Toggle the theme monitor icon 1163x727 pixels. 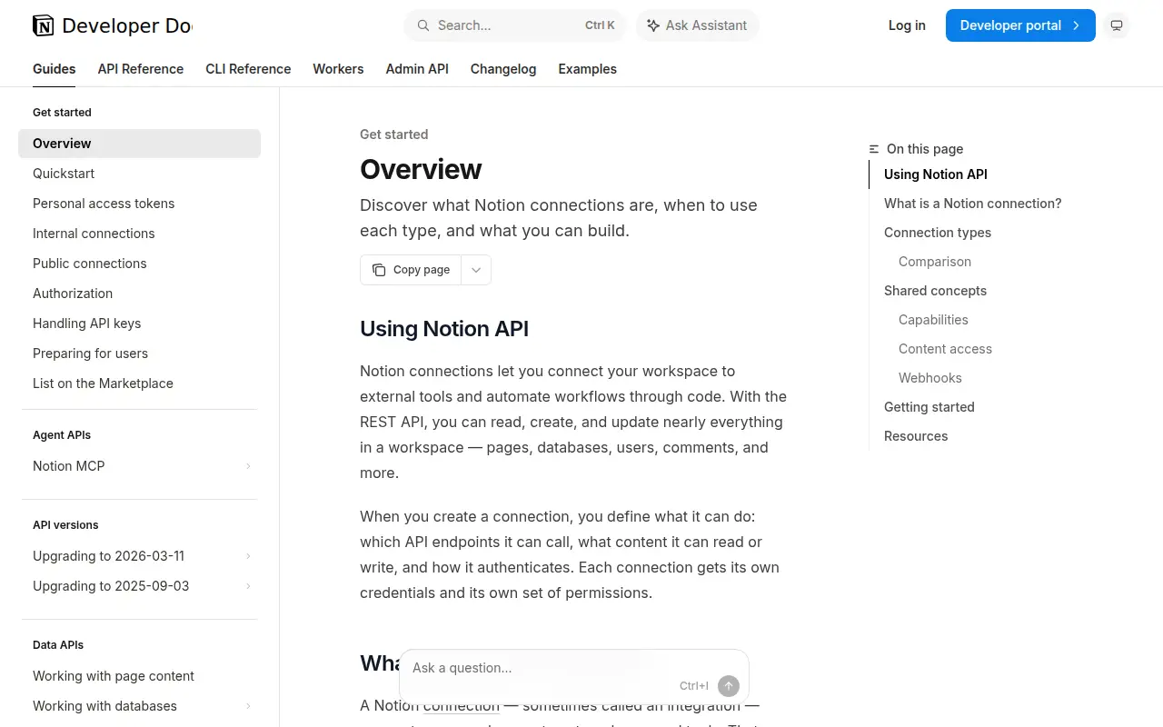click(x=1117, y=25)
